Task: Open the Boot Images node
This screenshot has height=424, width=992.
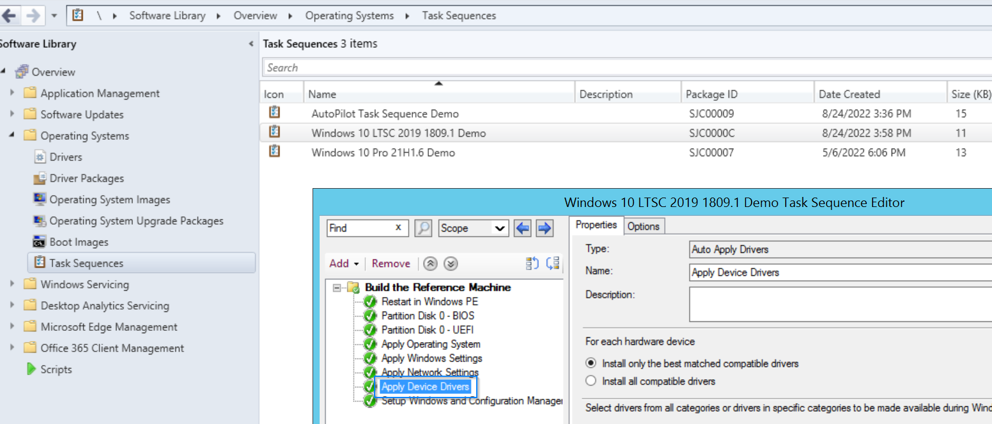Action: tap(79, 242)
